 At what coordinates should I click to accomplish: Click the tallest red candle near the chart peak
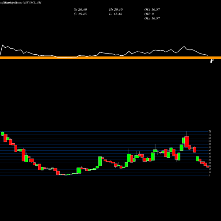click(x=187, y=142)
